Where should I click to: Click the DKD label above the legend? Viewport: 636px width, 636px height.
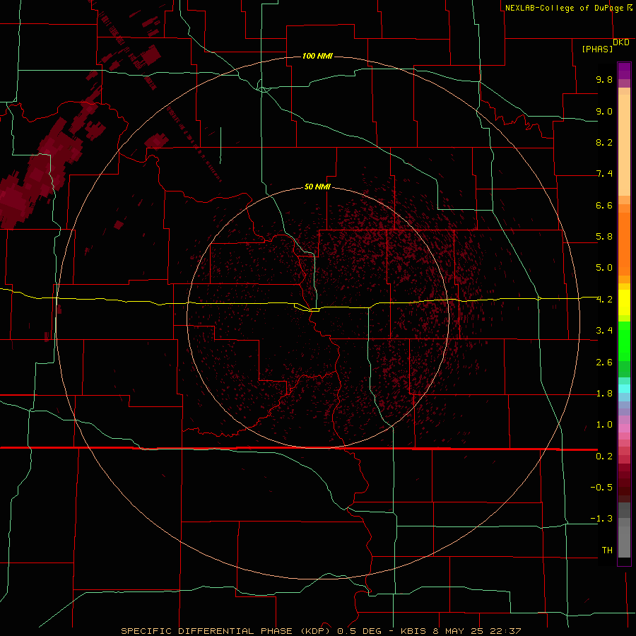(x=621, y=42)
